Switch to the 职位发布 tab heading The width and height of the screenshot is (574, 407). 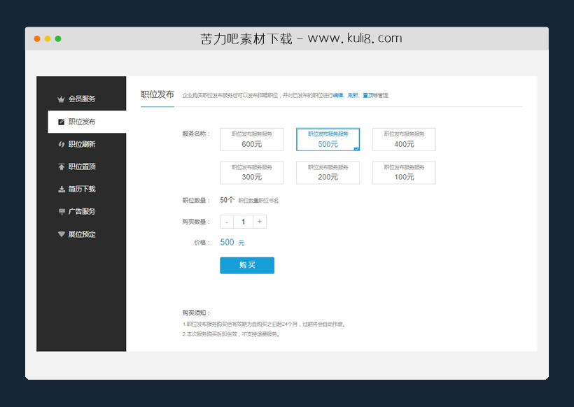[x=157, y=92]
